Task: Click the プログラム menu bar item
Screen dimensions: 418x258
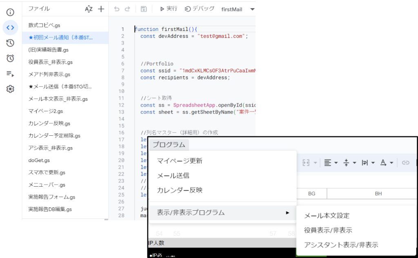Action: (169, 145)
